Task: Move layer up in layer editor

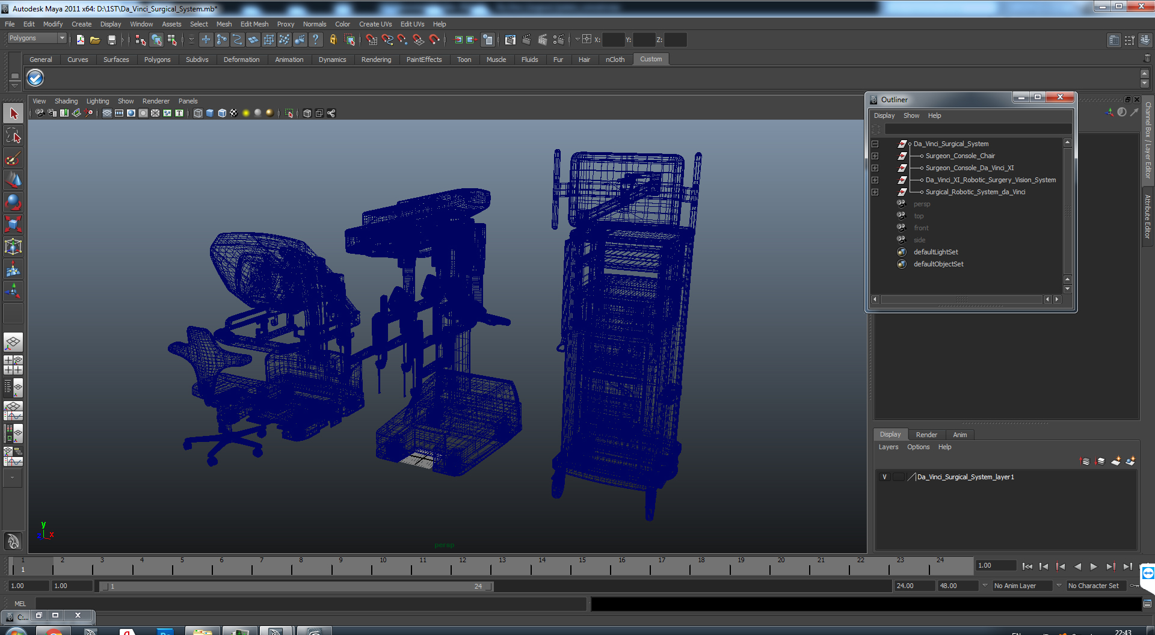Action: 1085,461
